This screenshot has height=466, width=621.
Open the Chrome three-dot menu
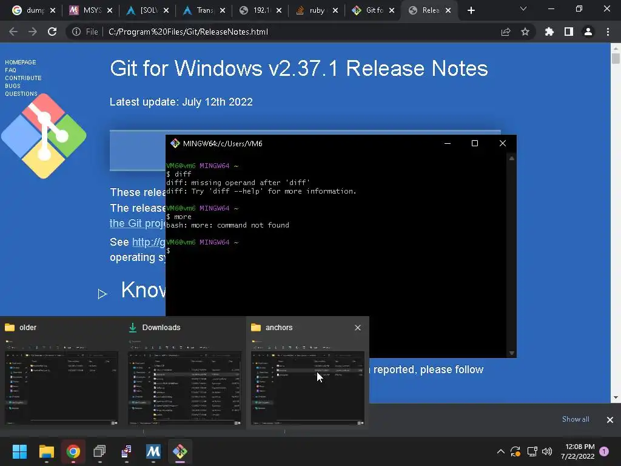[x=608, y=32]
